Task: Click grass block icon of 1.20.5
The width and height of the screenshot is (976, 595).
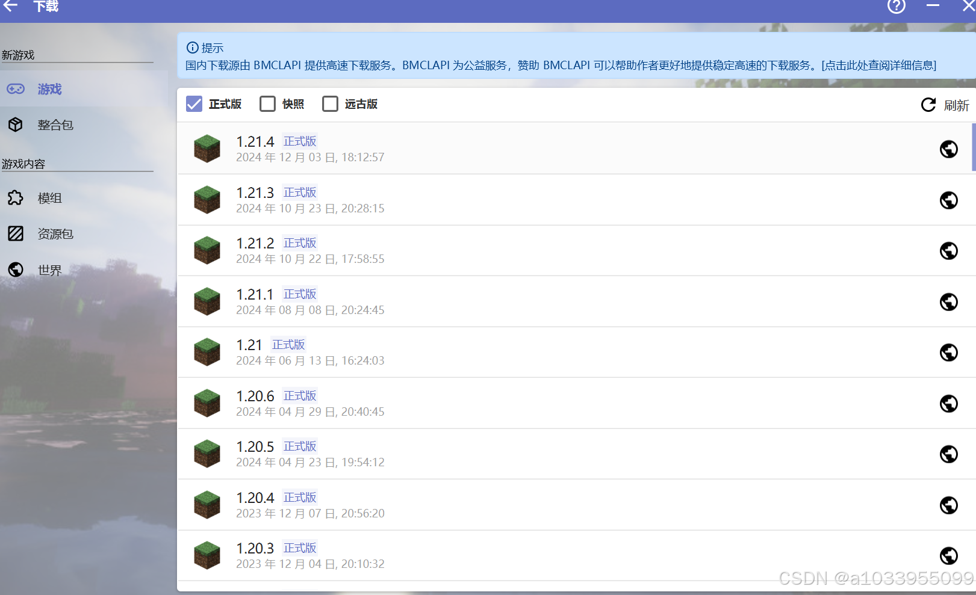Action: tap(207, 454)
